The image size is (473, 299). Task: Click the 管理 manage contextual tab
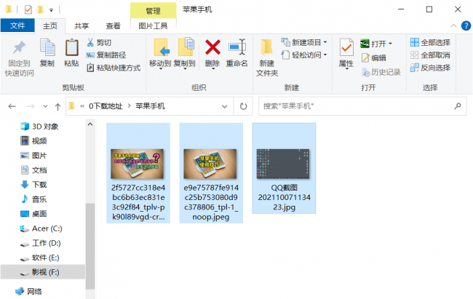(x=154, y=11)
